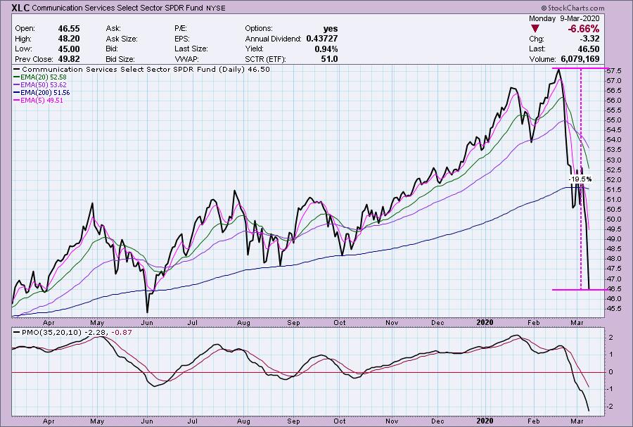This screenshot has width=633, height=427.
Task: Click the XLC ticker symbol
Action: pyautogui.click(x=20, y=7)
